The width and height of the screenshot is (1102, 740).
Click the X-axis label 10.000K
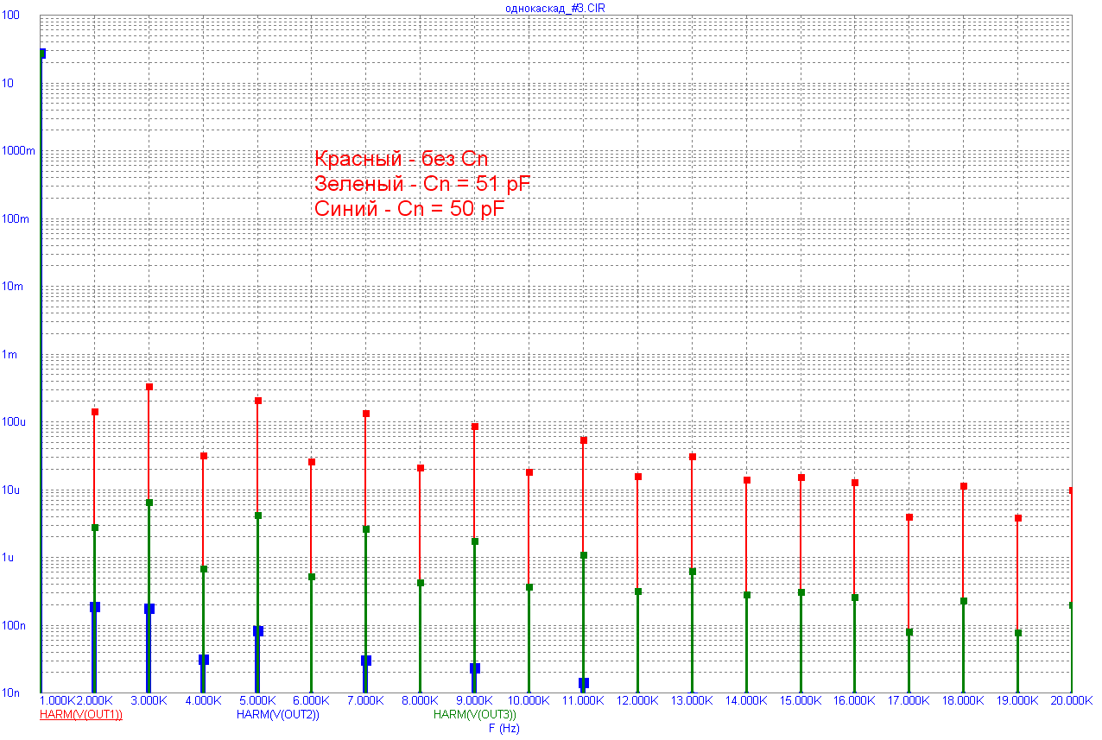[x=529, y=700]
